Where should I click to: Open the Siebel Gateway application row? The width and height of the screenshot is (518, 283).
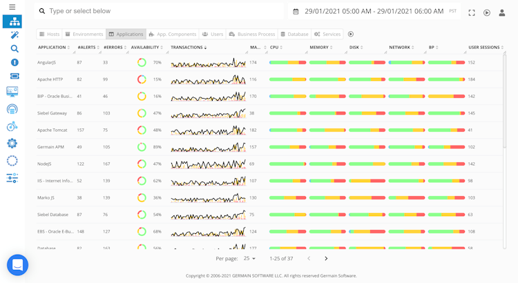tap(270, 113)
